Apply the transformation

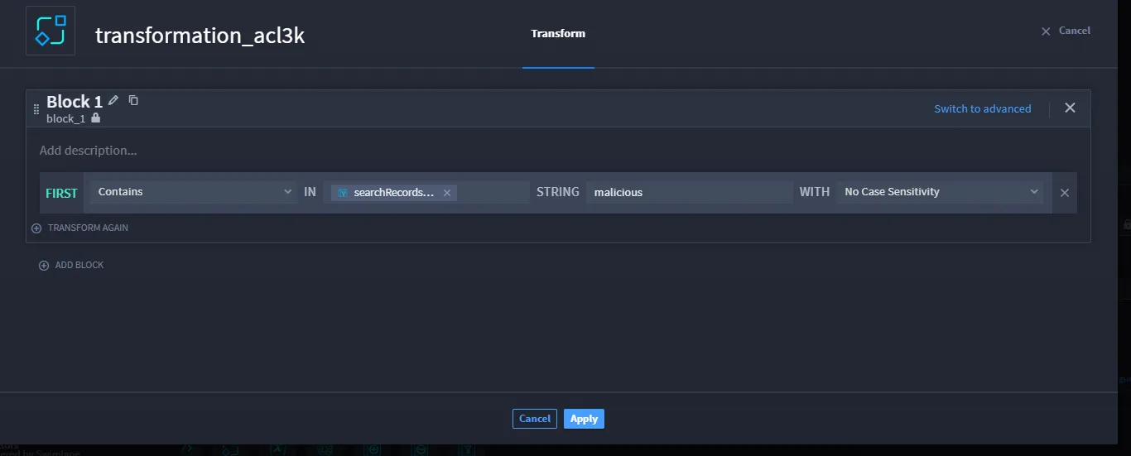point(584,419)
